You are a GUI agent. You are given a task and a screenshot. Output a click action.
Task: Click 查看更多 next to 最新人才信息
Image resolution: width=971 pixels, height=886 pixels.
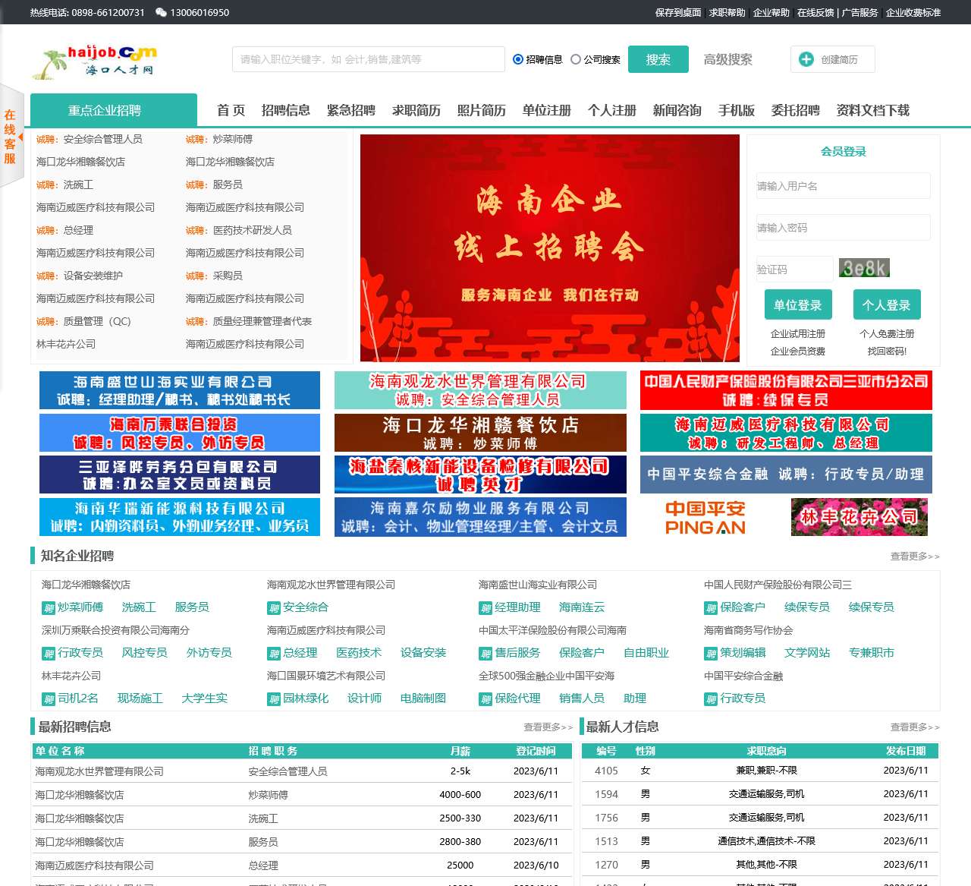pos(915,727)
